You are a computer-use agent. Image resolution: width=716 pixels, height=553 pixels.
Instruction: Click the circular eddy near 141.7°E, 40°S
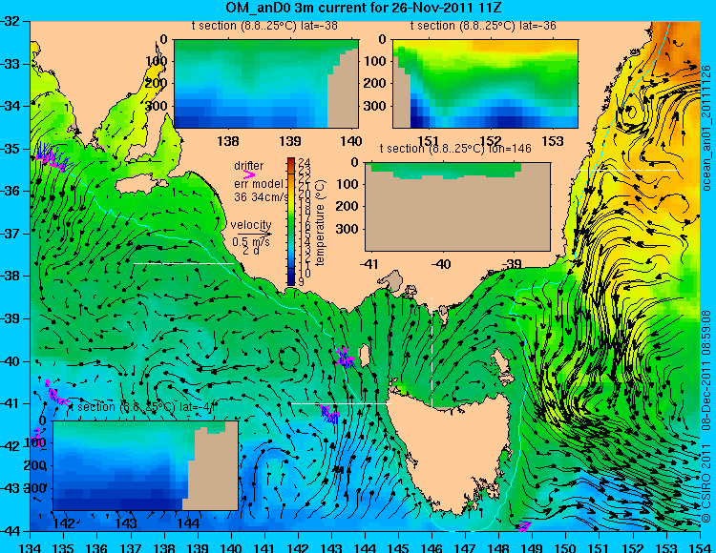click(x=289, y=358)
